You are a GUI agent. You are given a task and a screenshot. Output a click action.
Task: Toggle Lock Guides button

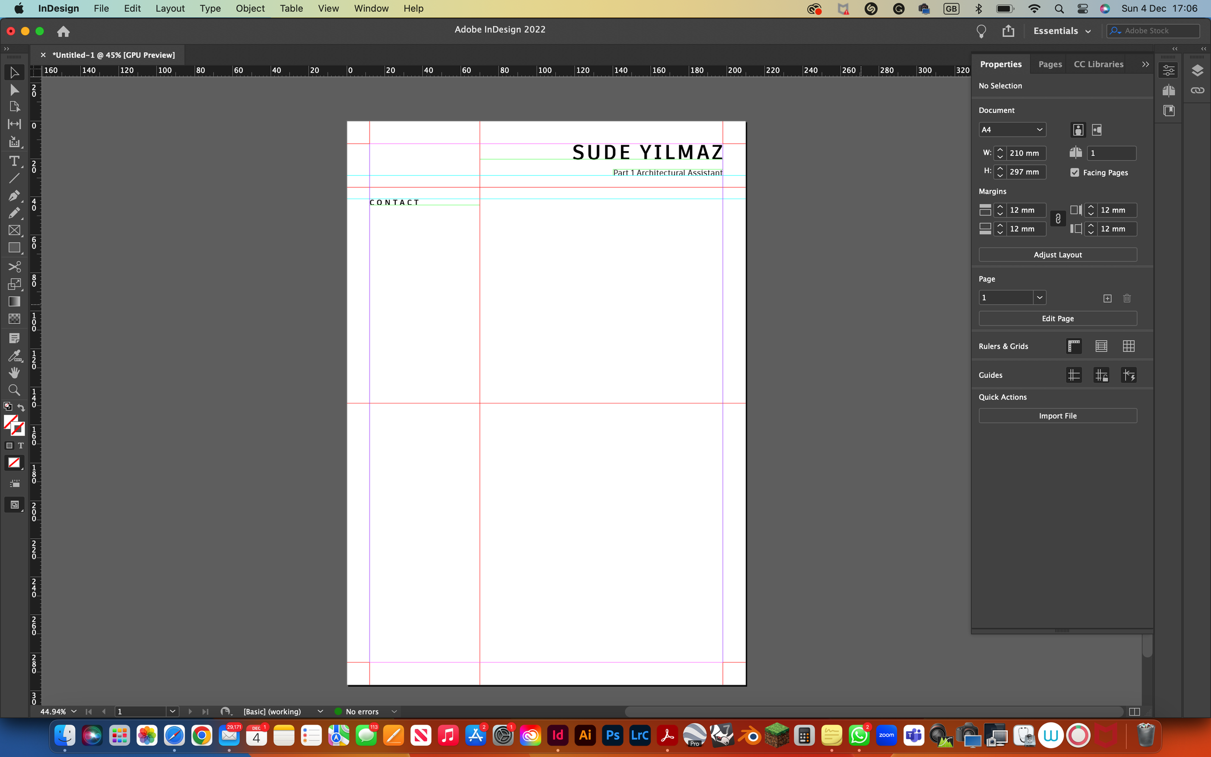click(x=1101, y=375)
